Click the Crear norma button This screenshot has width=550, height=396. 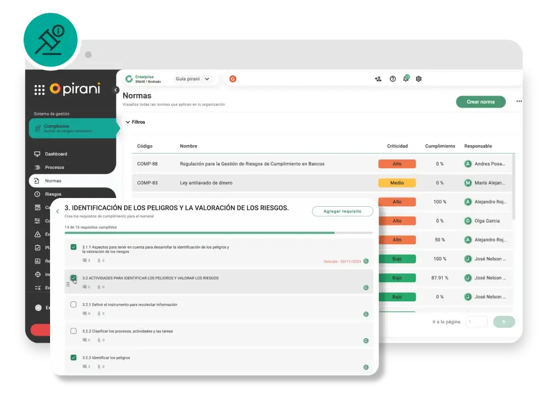(480, 102)
